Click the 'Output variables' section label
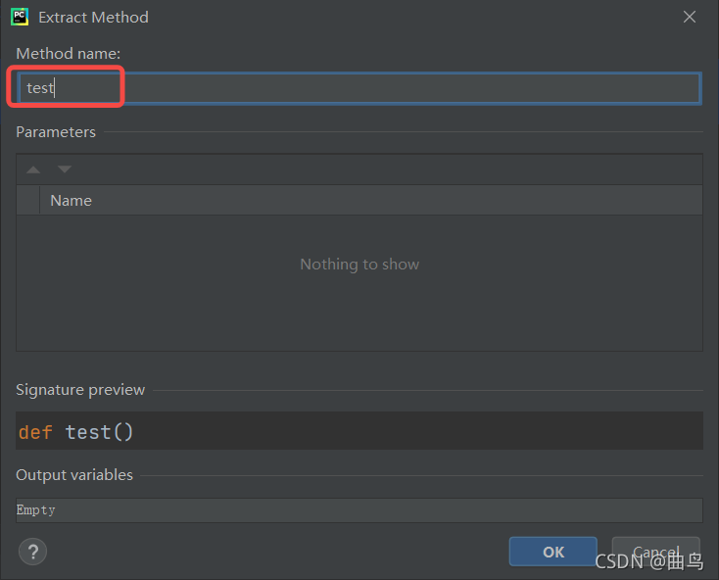The image size is (719, 580). pyautogui.click(x=74, y=474)
